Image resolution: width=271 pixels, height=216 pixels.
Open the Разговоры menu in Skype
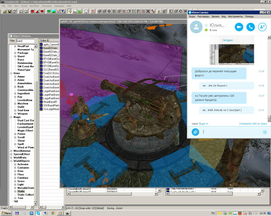(203, 17)
